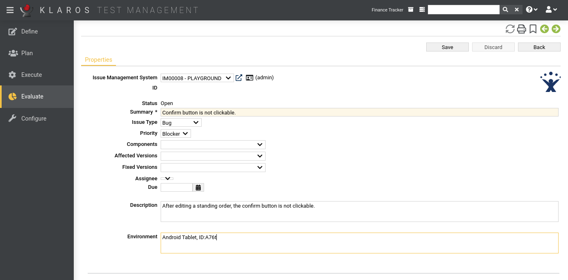This screenshot has height=280, width=568.
Task: Open issue management system external link icon
Action: [239, 78]
